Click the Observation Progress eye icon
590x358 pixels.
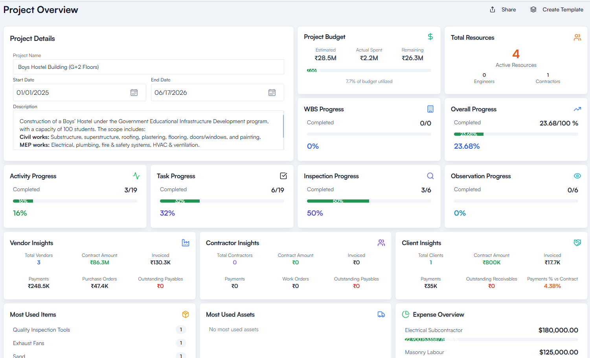point(577,176)
